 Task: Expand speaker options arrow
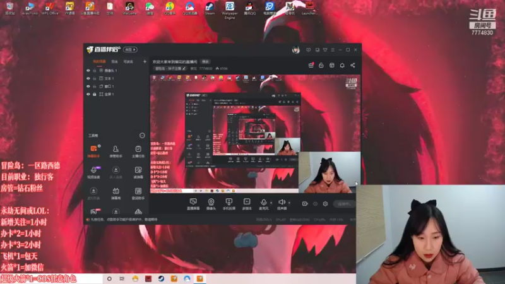pyautogui.click(x=289, y=203)
